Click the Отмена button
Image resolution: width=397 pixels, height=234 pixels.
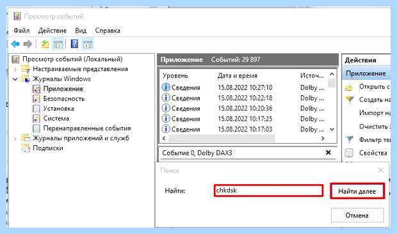tap(357, 215)
